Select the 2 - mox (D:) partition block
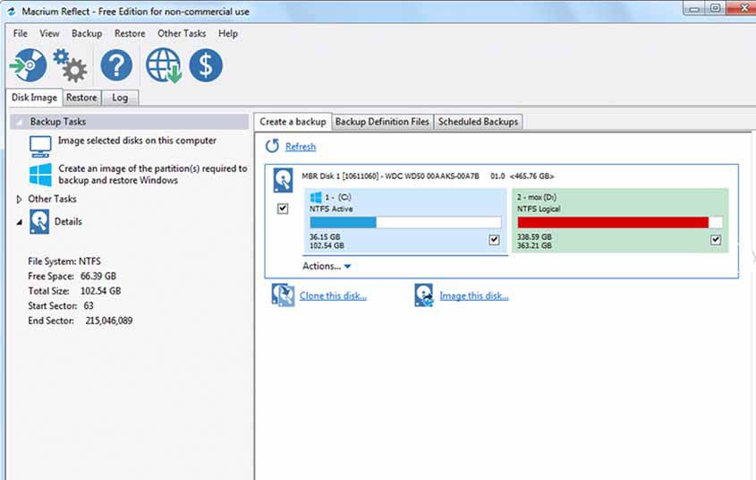Image resolution: width=756 pixels, height=480 pixels. [620, 220]
